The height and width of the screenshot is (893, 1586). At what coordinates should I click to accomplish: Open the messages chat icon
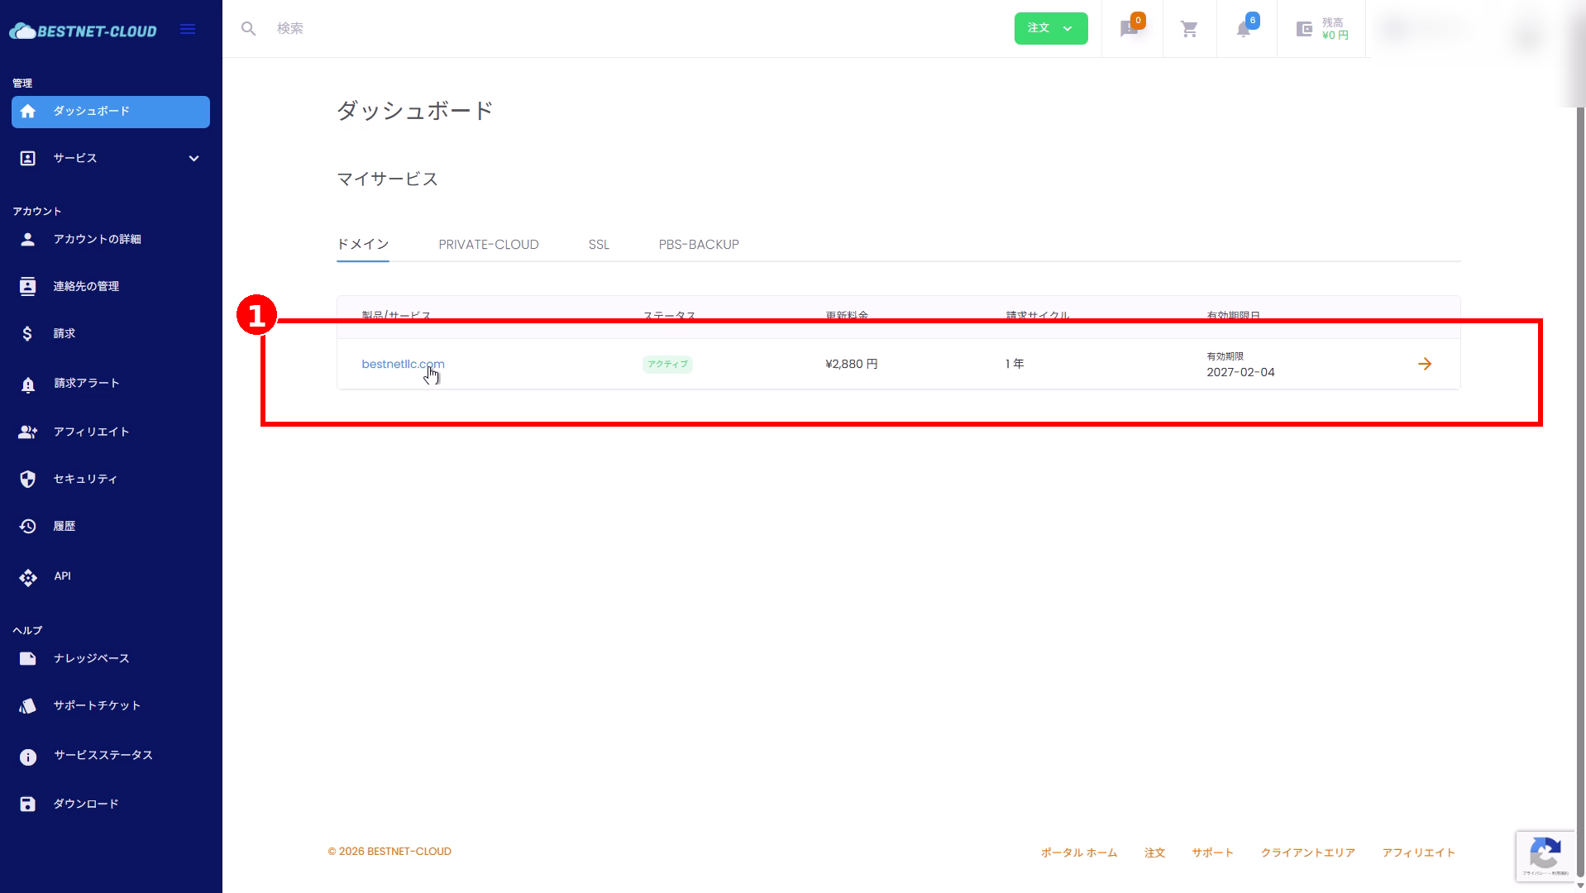tap(1129, 30)
